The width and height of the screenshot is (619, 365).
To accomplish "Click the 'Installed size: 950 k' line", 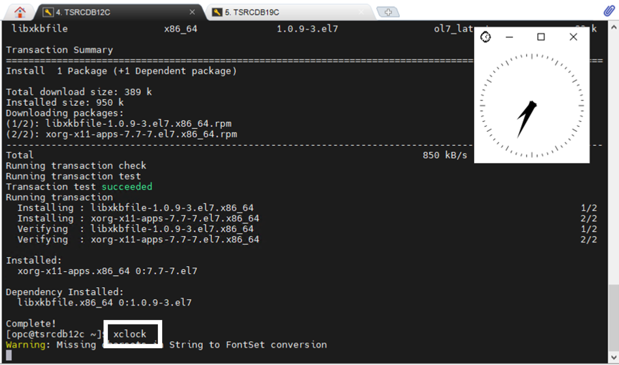I will click(x=65, y=102).
